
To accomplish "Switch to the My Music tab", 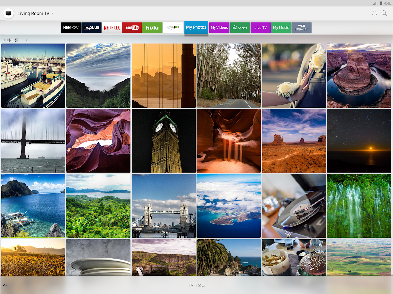I will click(x=281, y=28).
